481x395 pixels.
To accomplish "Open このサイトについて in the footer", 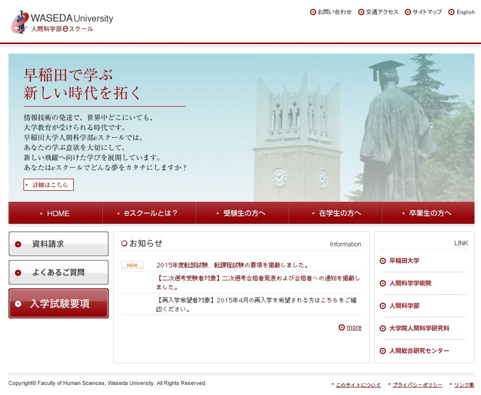I will coord(358,385).
